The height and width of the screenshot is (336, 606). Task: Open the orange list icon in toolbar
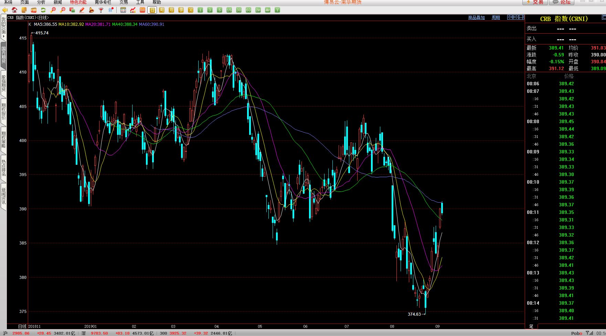(x=24, y=10)
